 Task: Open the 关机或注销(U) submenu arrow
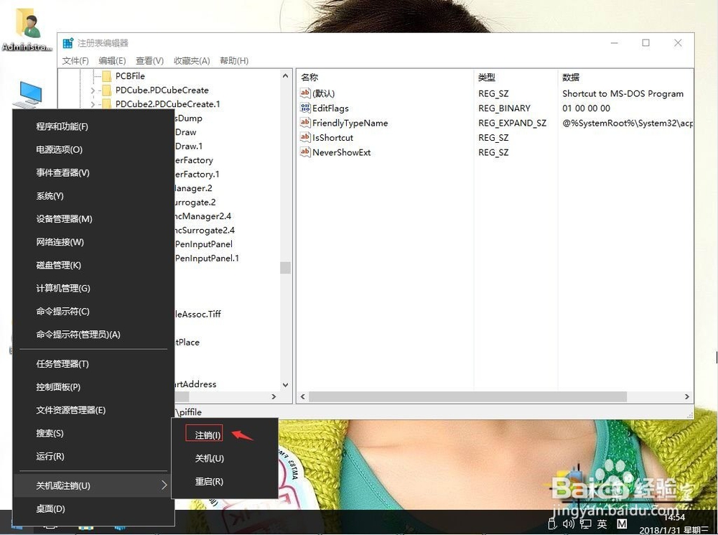point(164,485)
